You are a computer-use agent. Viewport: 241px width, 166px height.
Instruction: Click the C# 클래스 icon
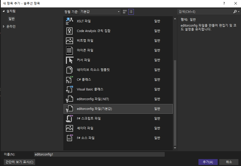(69, 80)
